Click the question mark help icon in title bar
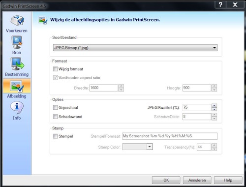Image resolution: width=246 pixels, height=187 pixels. pyautogui.click(x=220, y=5)
